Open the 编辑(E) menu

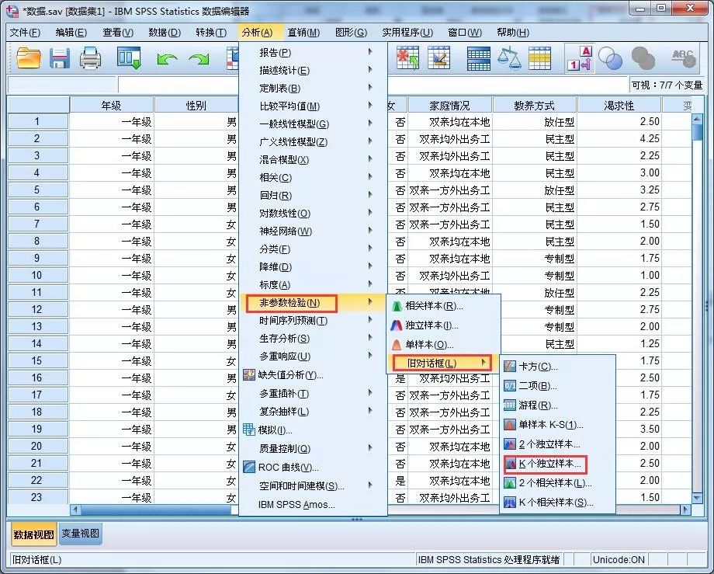[71, 33]
